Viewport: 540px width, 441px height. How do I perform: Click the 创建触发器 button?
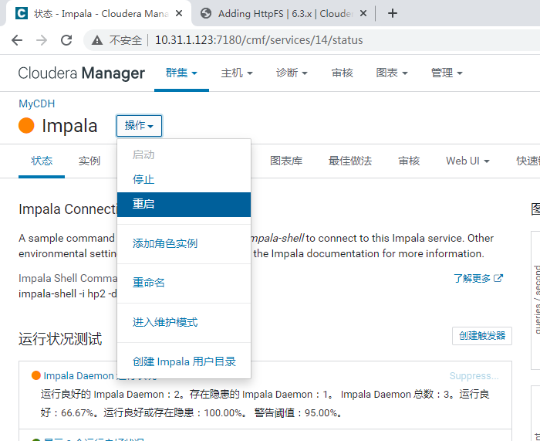point(482,336)
